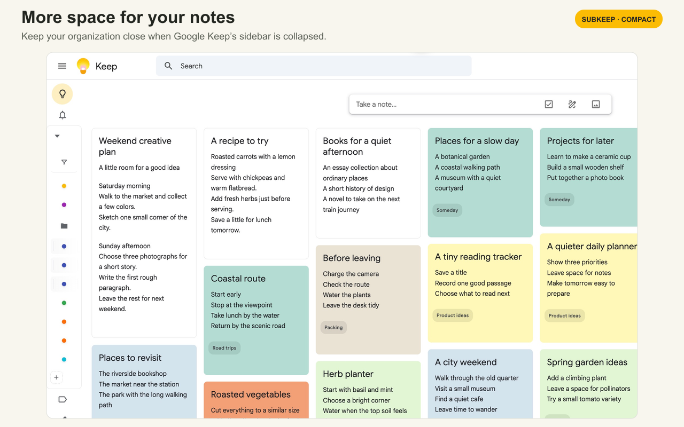Focus the Search input field

click(x=314, y=66)
